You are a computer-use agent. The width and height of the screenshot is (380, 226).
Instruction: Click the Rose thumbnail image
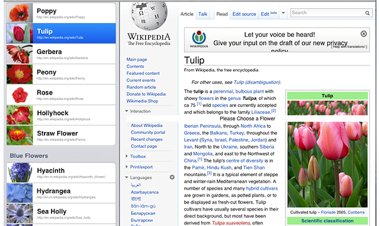(20, 95)
